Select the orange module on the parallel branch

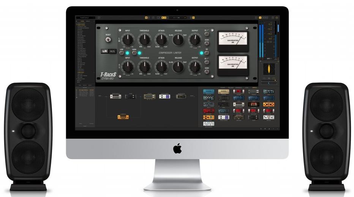tap(123, 117)
